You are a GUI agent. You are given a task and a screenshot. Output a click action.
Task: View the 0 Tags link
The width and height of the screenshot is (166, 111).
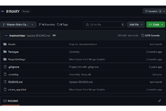click(63, 25)
